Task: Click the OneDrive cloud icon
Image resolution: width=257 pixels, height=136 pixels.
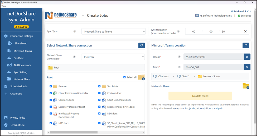Action: coord(9,58)
